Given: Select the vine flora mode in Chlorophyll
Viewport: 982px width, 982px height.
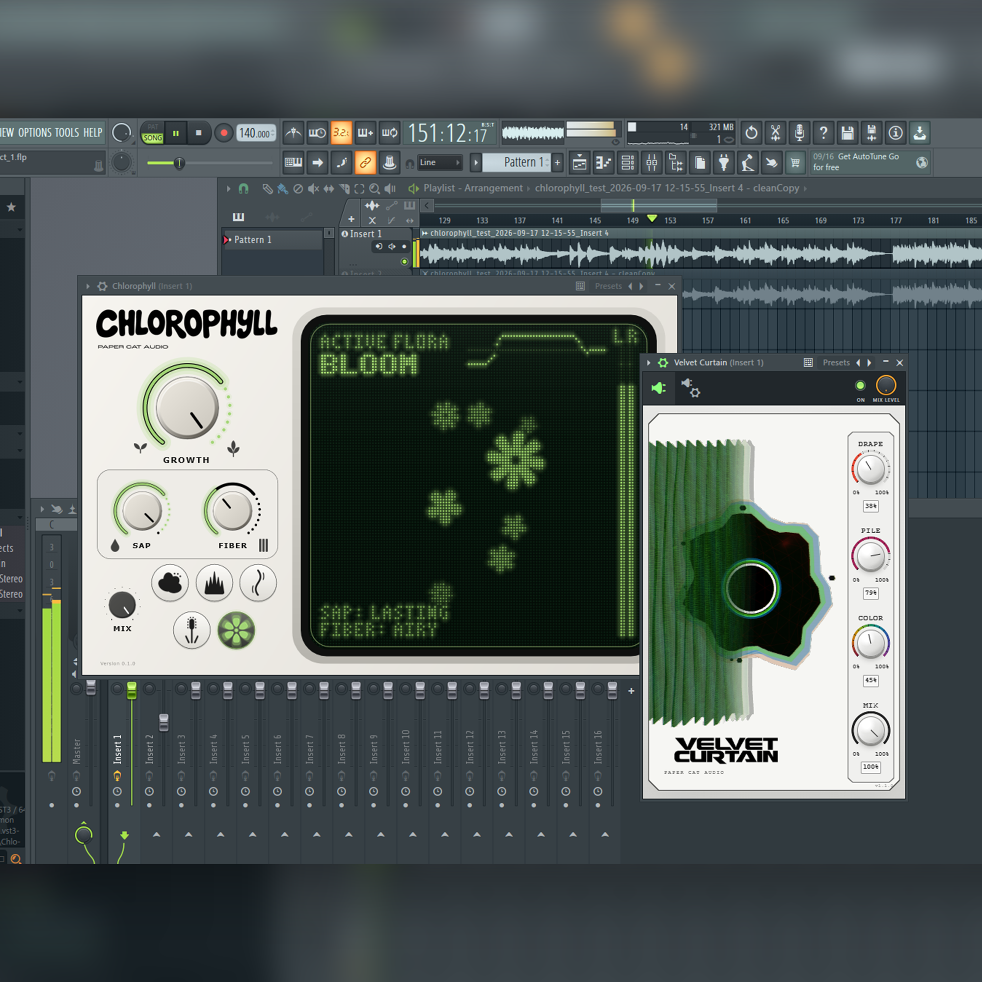Looking at the screenshot, I should tap(258, 582).
